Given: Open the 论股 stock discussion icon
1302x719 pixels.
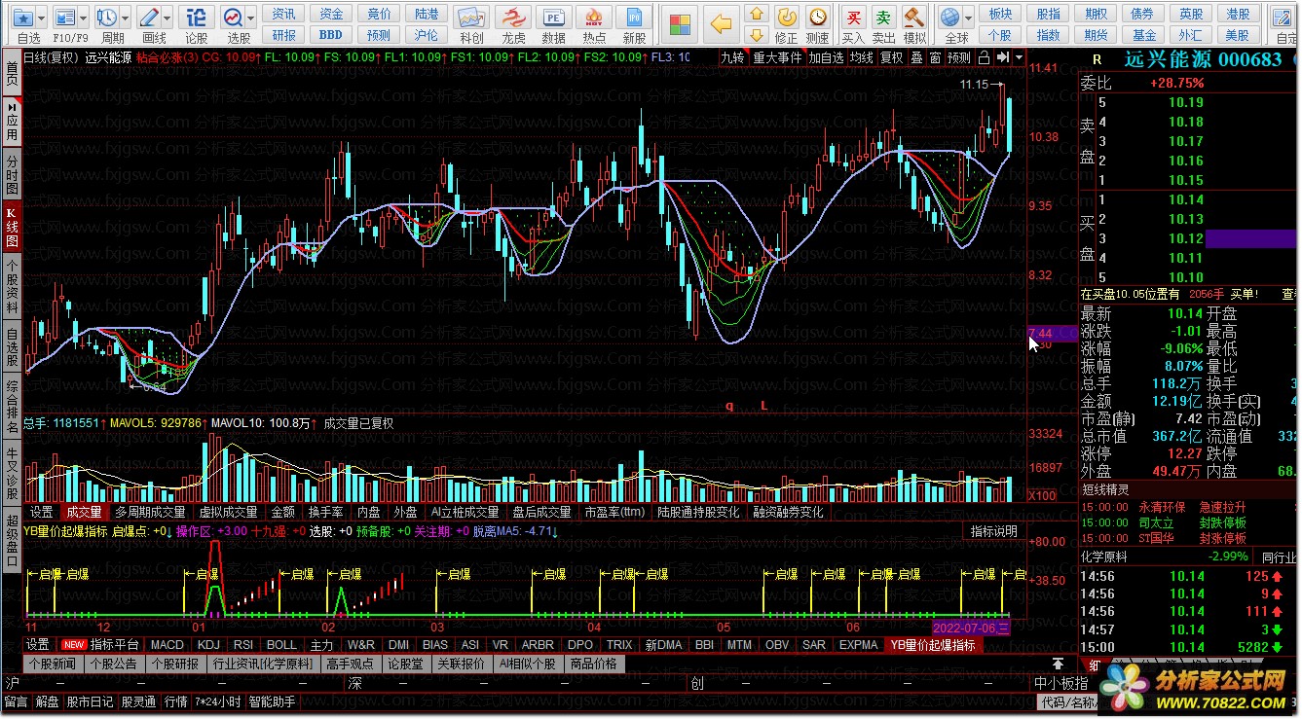Looking at the screenshot, I should (196, 18).
